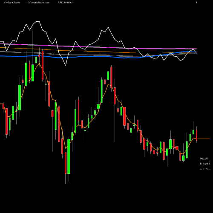Image resolution: width=213 pixels, height=213 pixels.
Task: Click the 'MunafaSutra.com' header text
Action: pos(39,3)
